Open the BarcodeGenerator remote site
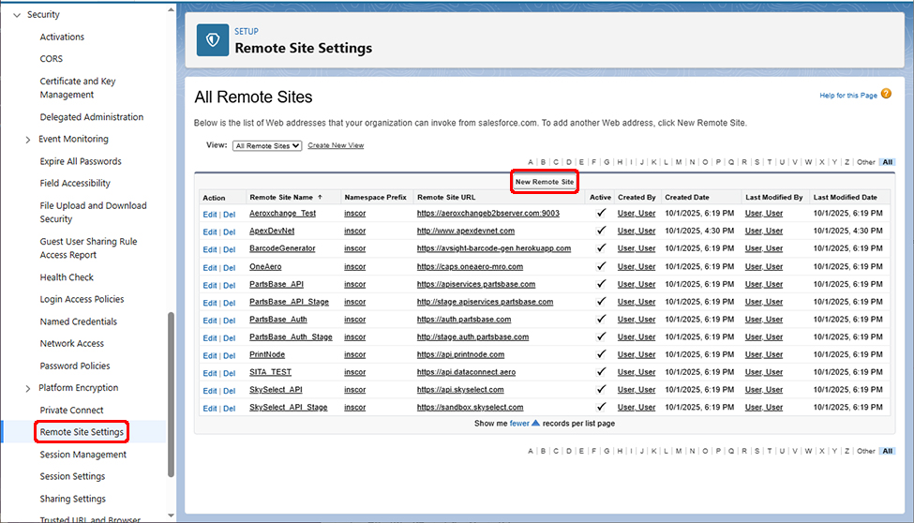914x523 pixels. [x=282, y=248]
